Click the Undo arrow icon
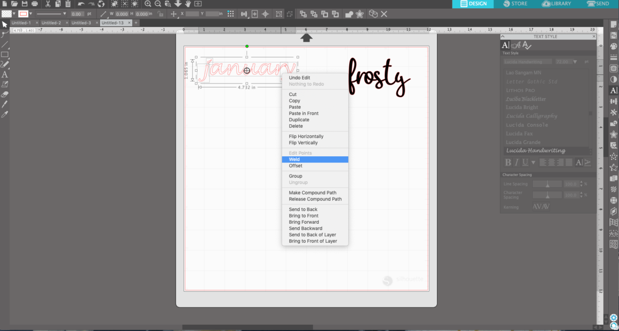Image resolution: width=619 pixels, height=331 pixels. pyautogui.click(x=81, y=4)
